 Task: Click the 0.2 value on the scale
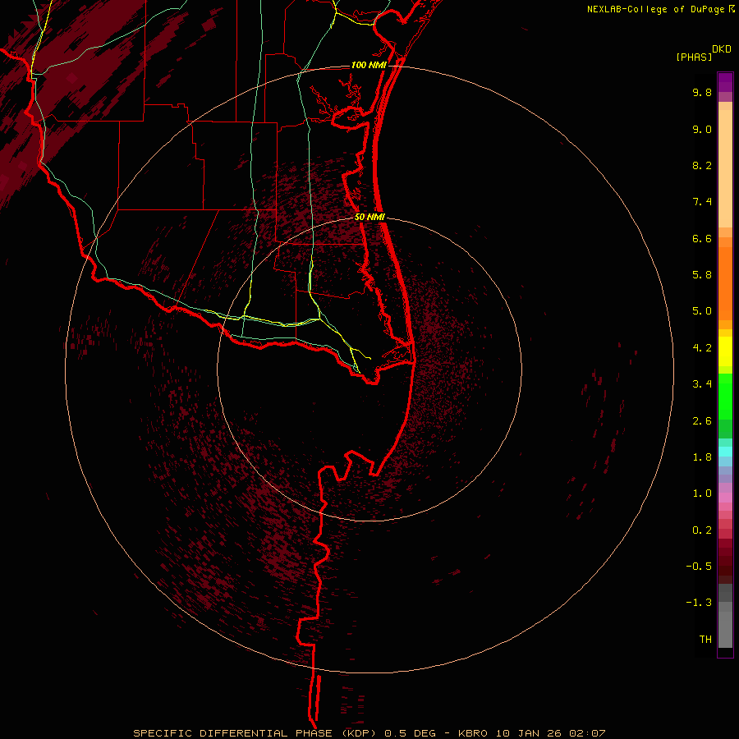tap(702, 530)
